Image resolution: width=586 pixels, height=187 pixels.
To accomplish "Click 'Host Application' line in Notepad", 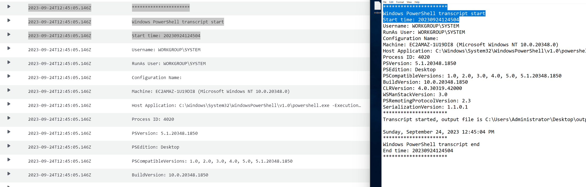I will pos(484,51).
